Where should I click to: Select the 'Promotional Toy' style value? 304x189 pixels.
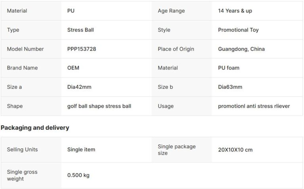[238, 30]
